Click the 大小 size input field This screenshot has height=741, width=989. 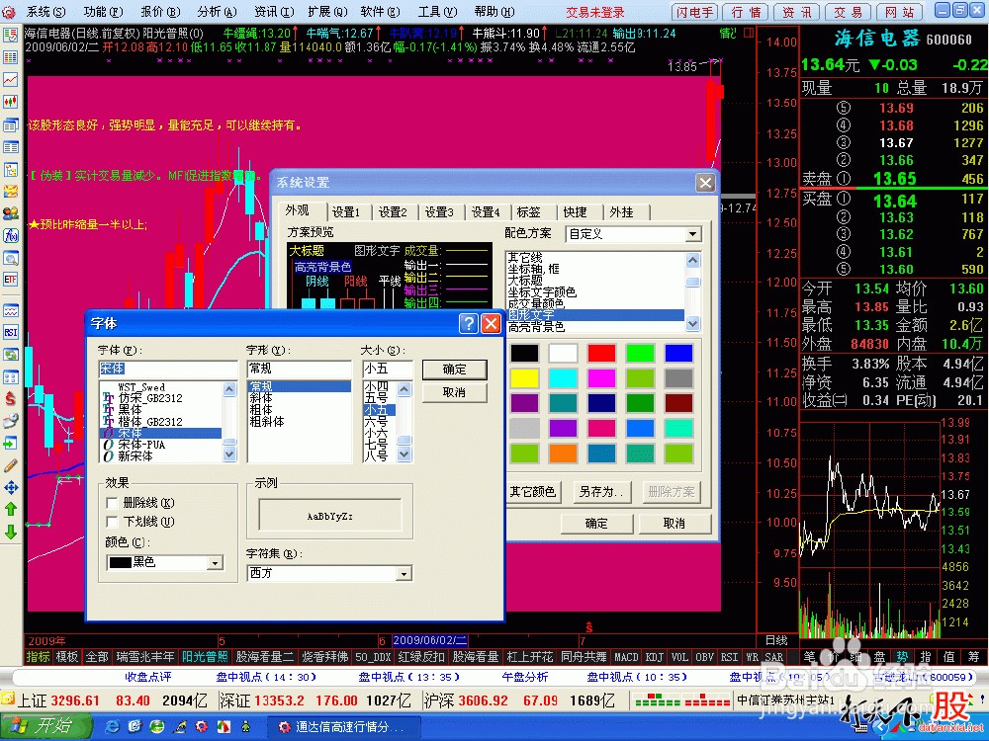pos(388,369)
